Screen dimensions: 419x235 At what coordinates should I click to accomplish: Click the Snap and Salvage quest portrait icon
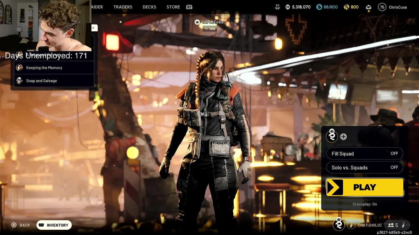click(19, 81)
